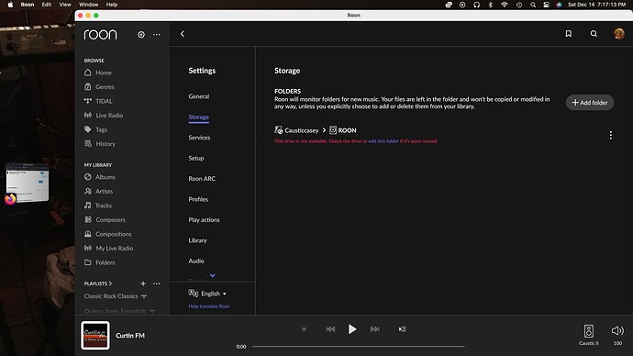
Task: Select the Caustic II speaker zone icon
Action: (x=589, y=331)
